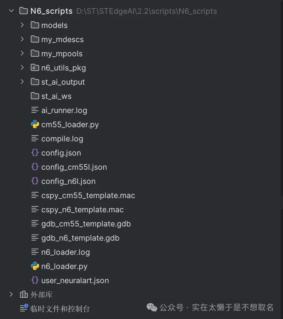The image size is (283, 319).
Task: Click the text file icon beside ai_runner.log
Action: [35, 110]
